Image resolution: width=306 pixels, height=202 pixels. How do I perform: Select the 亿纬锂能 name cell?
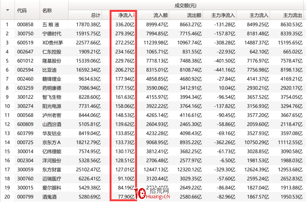pyautogui.click(x=52, y=152)
